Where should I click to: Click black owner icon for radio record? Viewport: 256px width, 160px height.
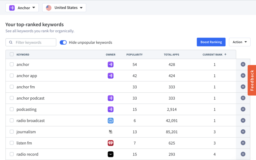pyautogui.click(x=110, y=154)
